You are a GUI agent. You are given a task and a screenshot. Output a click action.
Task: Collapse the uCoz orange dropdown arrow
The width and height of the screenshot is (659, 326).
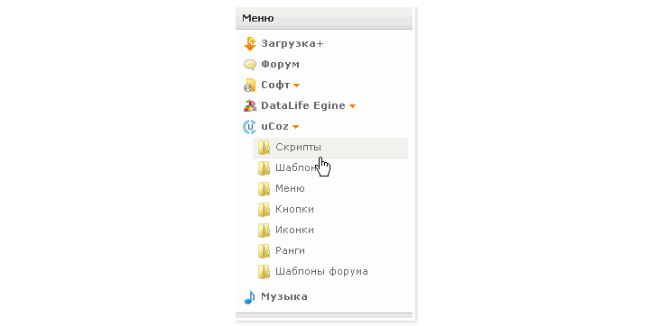click(x=295, y=127)
